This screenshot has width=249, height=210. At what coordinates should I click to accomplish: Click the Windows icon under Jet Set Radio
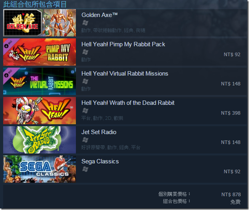click(x=85, y=140)
